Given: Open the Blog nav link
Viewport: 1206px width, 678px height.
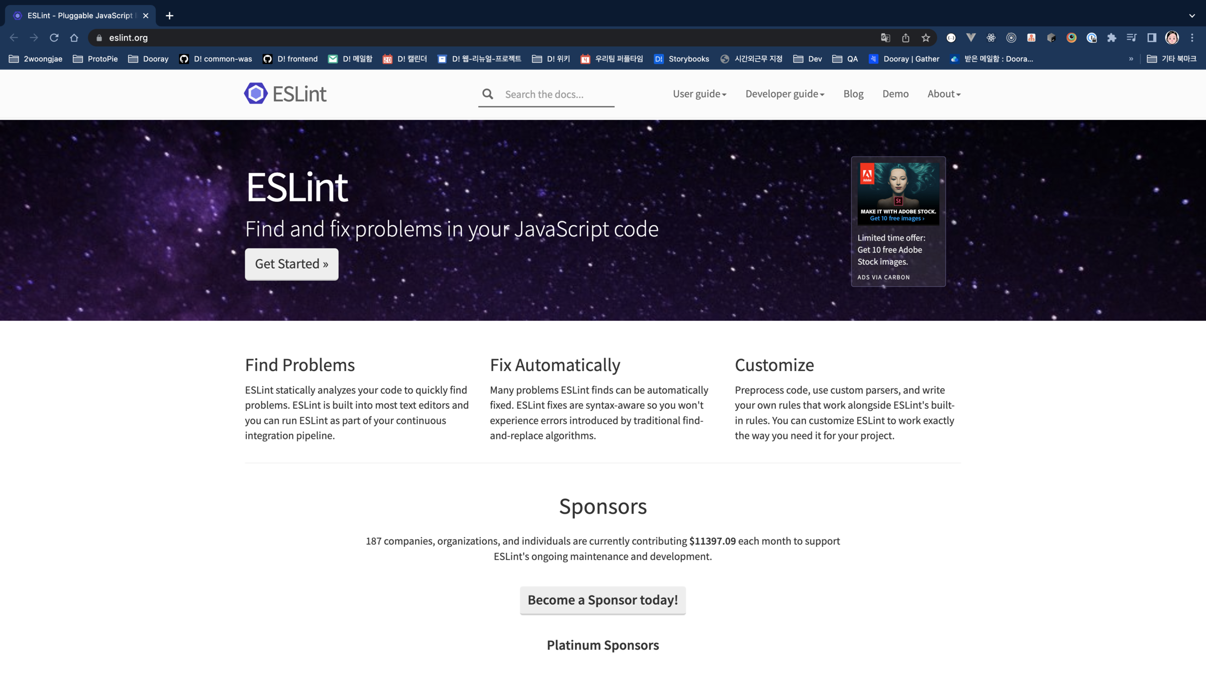Looking at the screenshot, I should 853,94.
